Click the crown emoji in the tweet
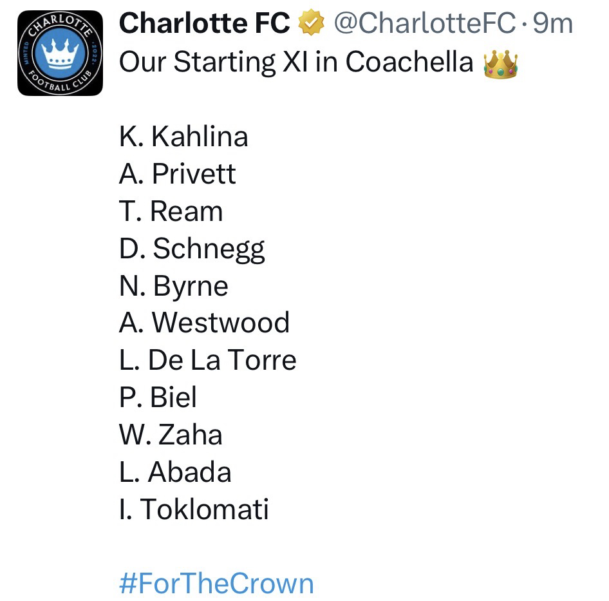This screenshot has height=601, width=609. click(x=500, y=62)
